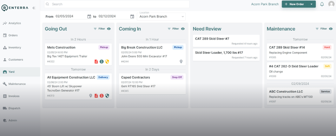Screen dimensions: 336x136
Task: Click the Enterra logo
Action: pyautogui.click(x=15, y=8)
